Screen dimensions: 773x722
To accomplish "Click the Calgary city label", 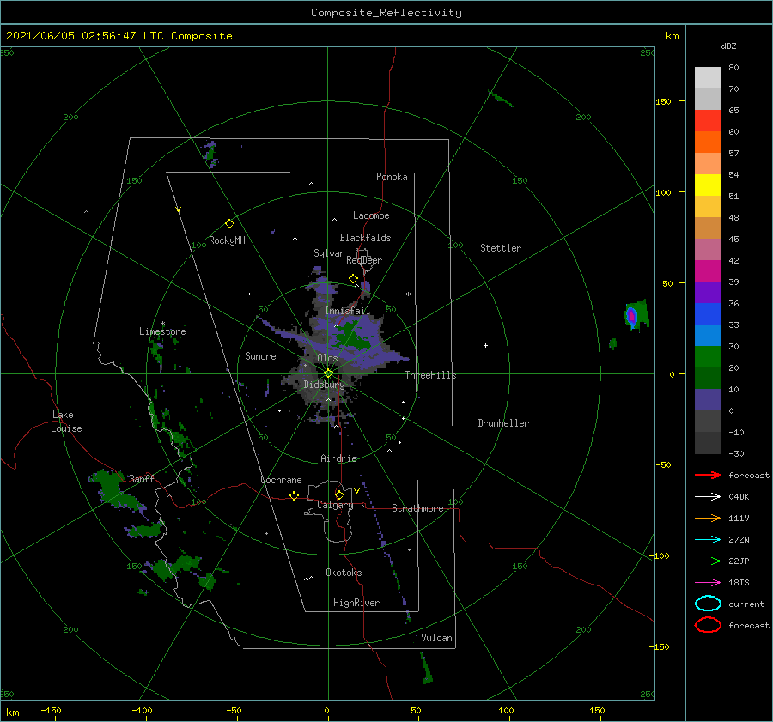I will point(335,505).
